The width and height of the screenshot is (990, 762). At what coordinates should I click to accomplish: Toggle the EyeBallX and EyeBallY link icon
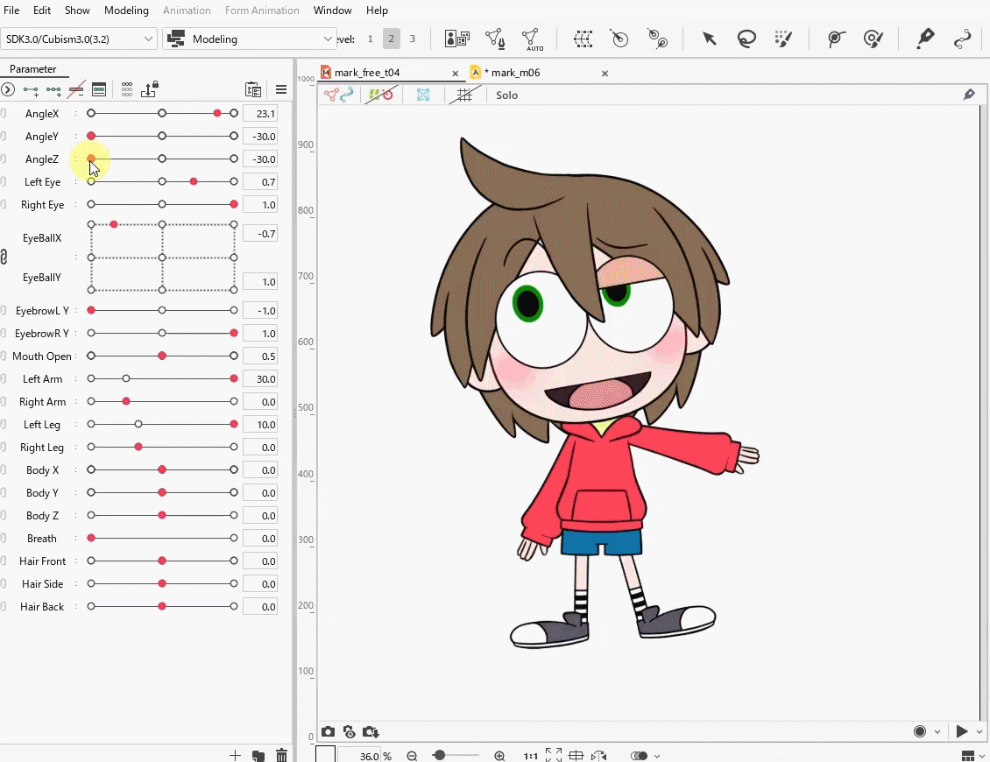4,257
